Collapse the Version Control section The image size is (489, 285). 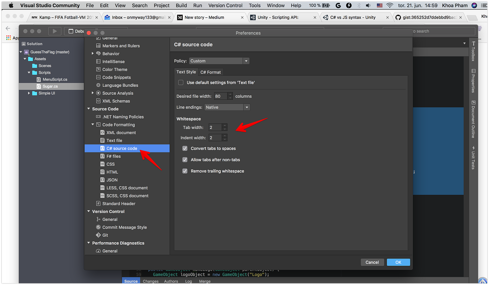point(88,211)
